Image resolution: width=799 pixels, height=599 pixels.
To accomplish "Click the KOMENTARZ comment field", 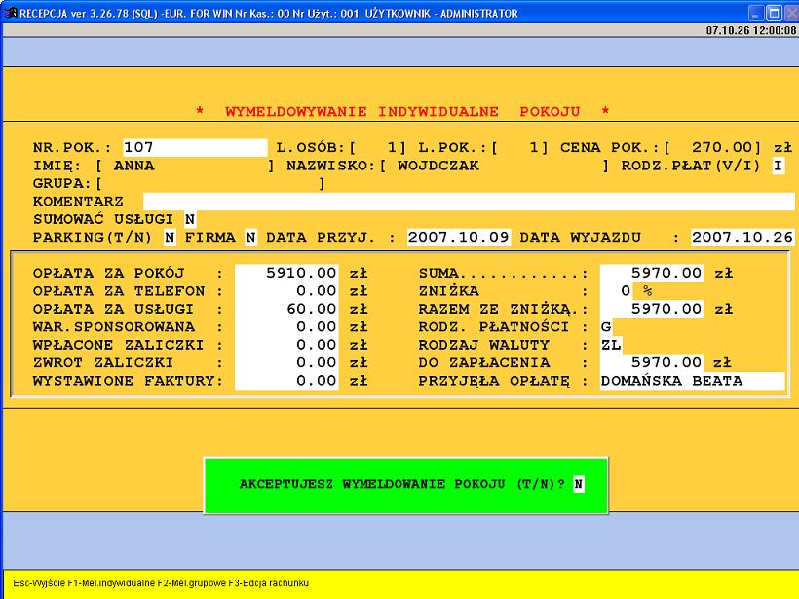I will [468, 201].
